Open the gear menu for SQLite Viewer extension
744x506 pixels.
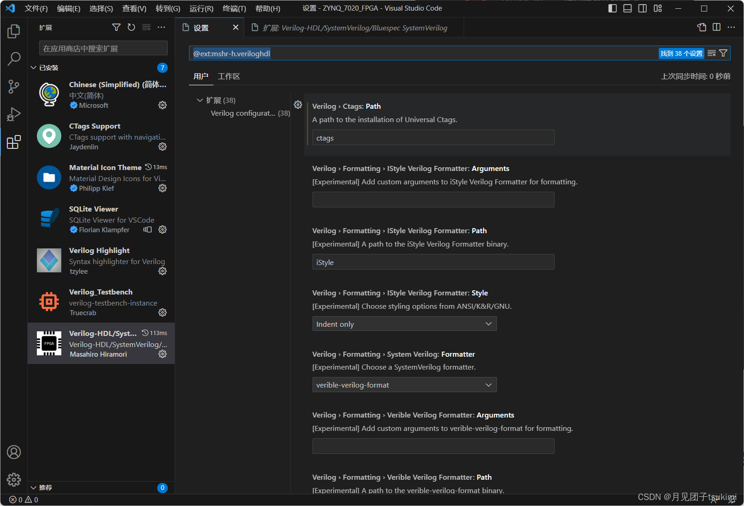tap(162, 229)
